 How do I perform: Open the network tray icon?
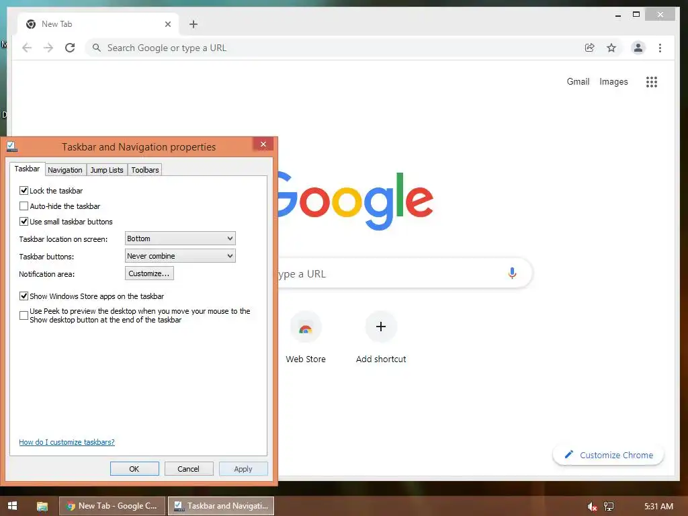click(609, 507)
